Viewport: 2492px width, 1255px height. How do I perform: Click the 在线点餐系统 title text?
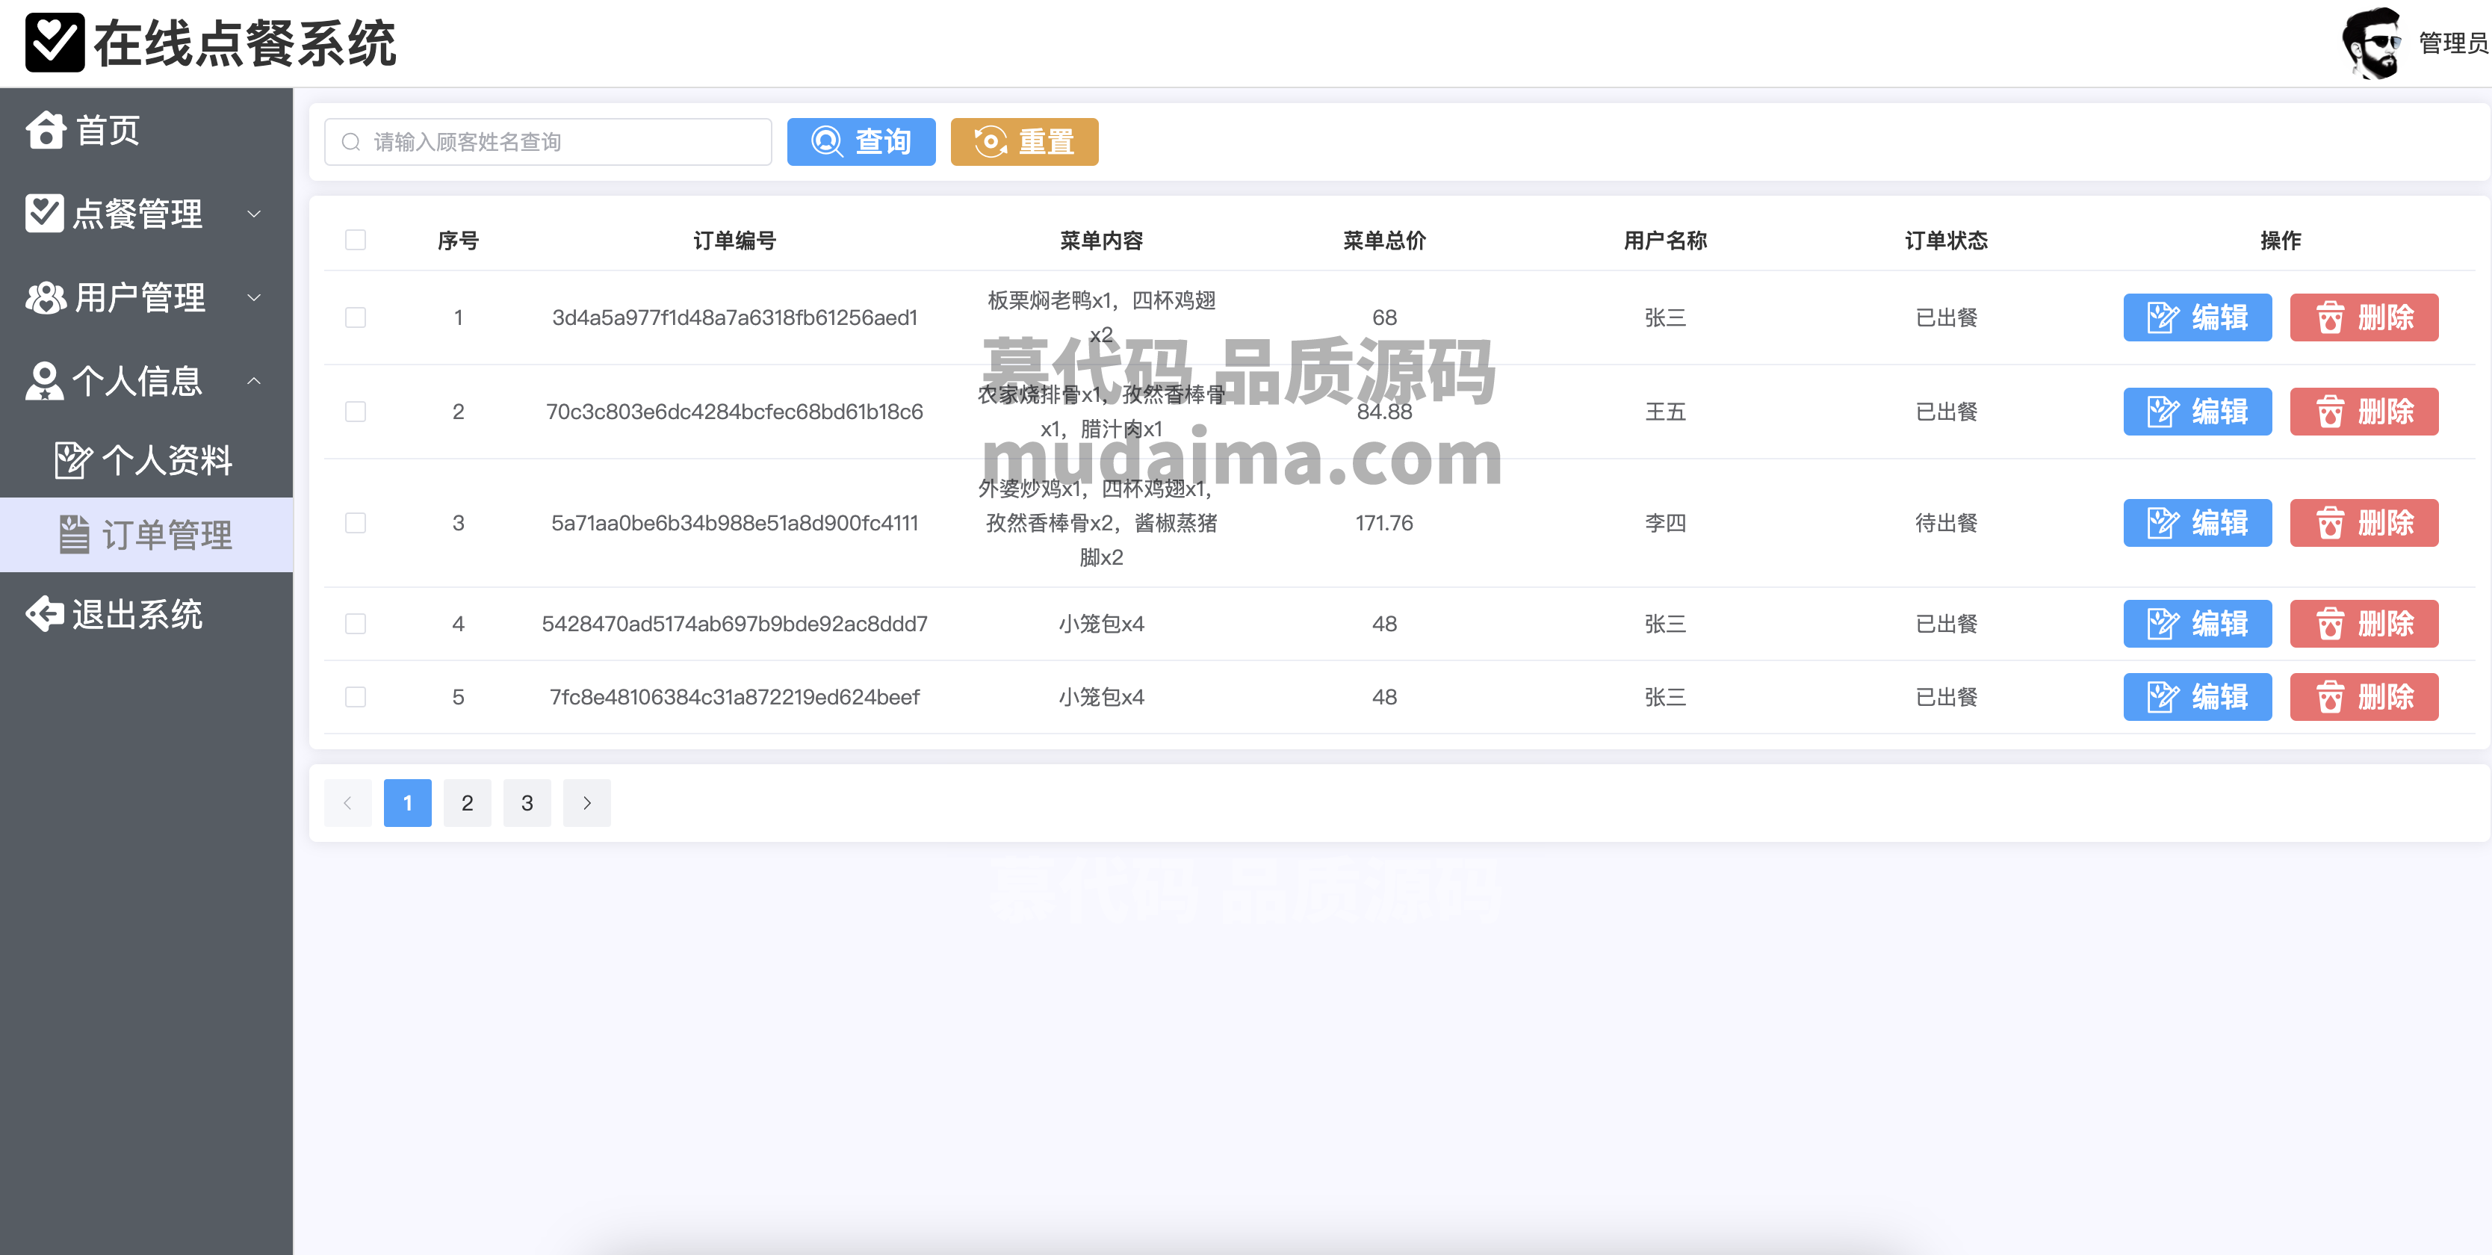coord(245,43)
